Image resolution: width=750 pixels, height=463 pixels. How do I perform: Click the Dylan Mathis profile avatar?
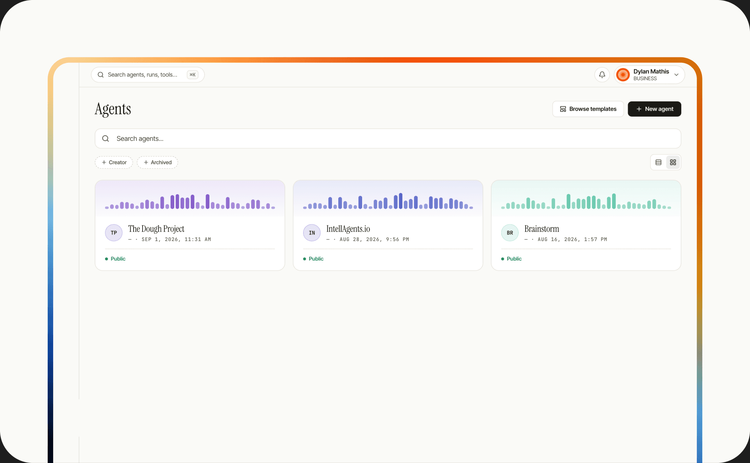coord(623,75)
